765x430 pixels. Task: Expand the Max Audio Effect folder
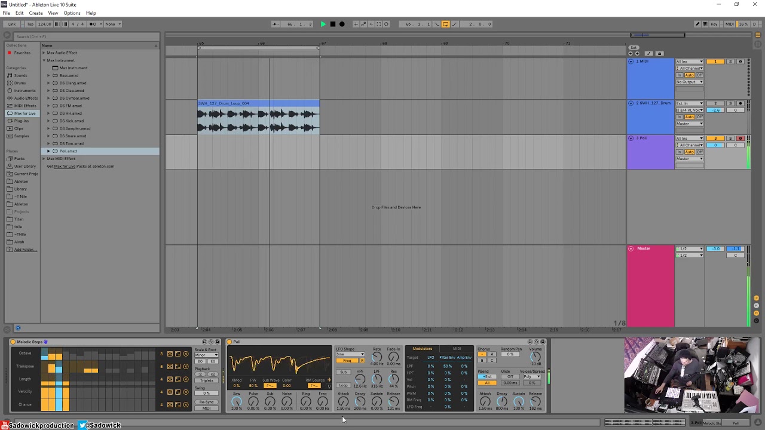tap(44, 53)
